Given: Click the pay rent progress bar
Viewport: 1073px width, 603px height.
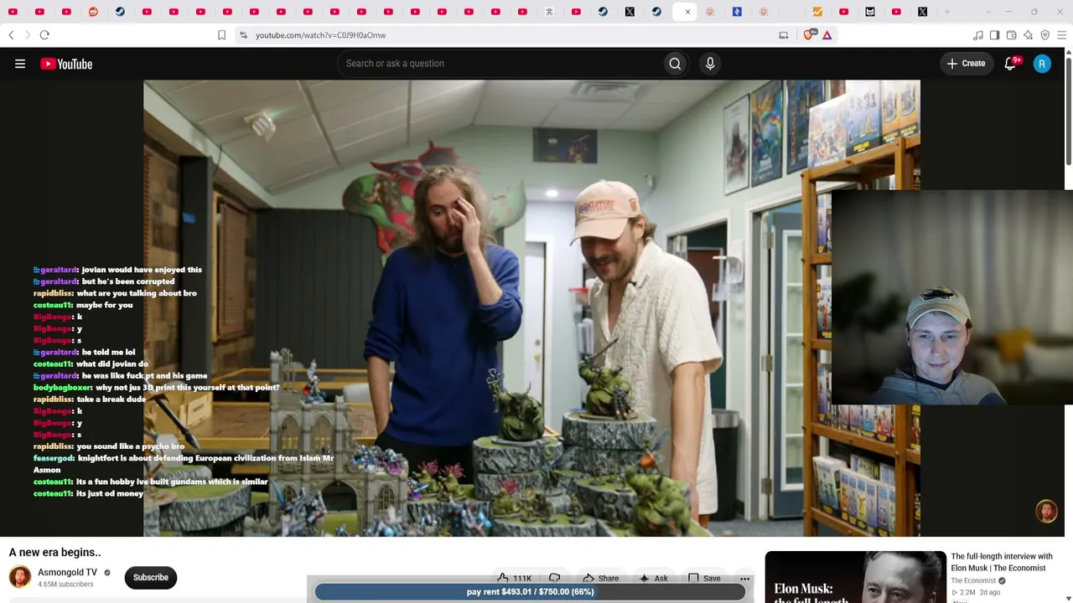Looking at the screenshot, I should (x=530, y=592).
